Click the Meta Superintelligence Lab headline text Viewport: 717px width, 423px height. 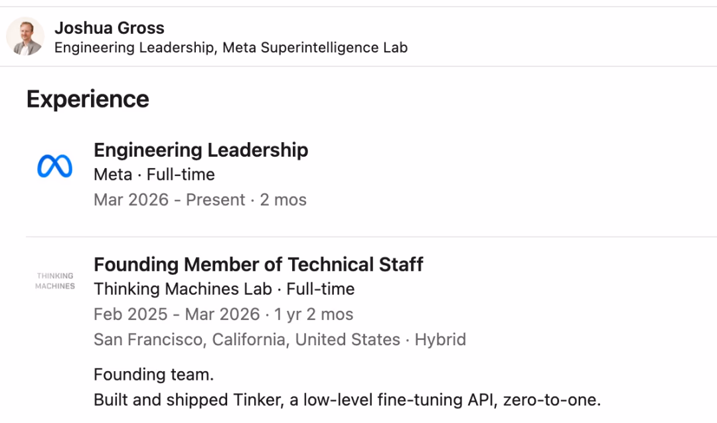pyautogui.click(x=315, y=48)
